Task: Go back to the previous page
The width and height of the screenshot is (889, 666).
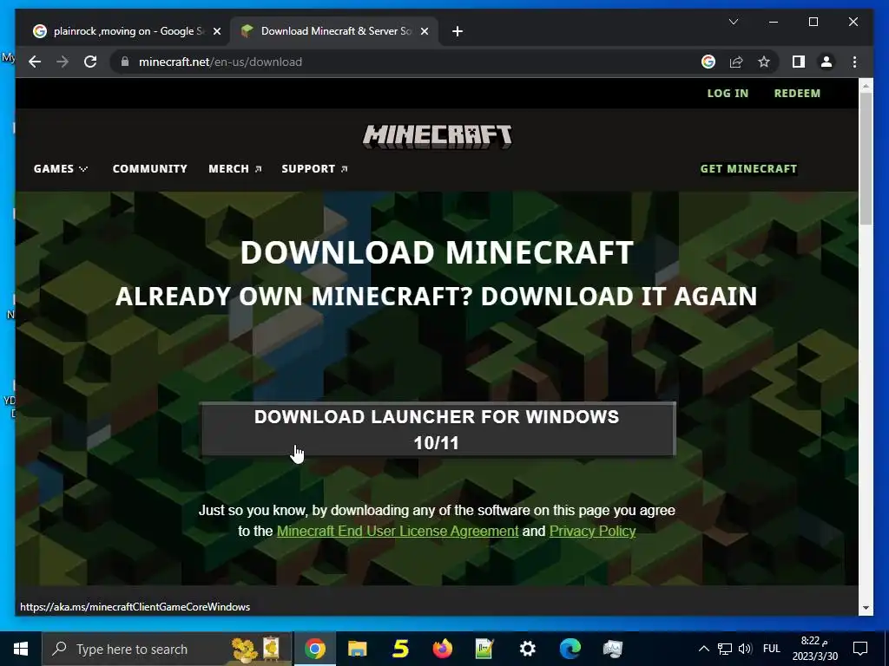Action: pos(35,62)
